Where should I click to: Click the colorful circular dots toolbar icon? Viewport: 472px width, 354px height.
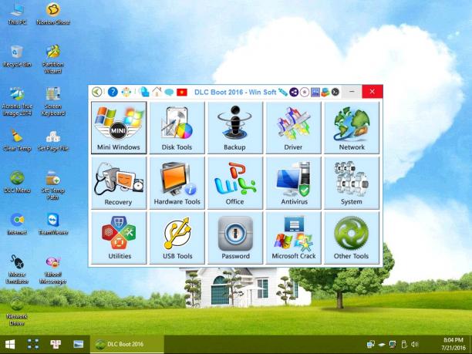126,92
